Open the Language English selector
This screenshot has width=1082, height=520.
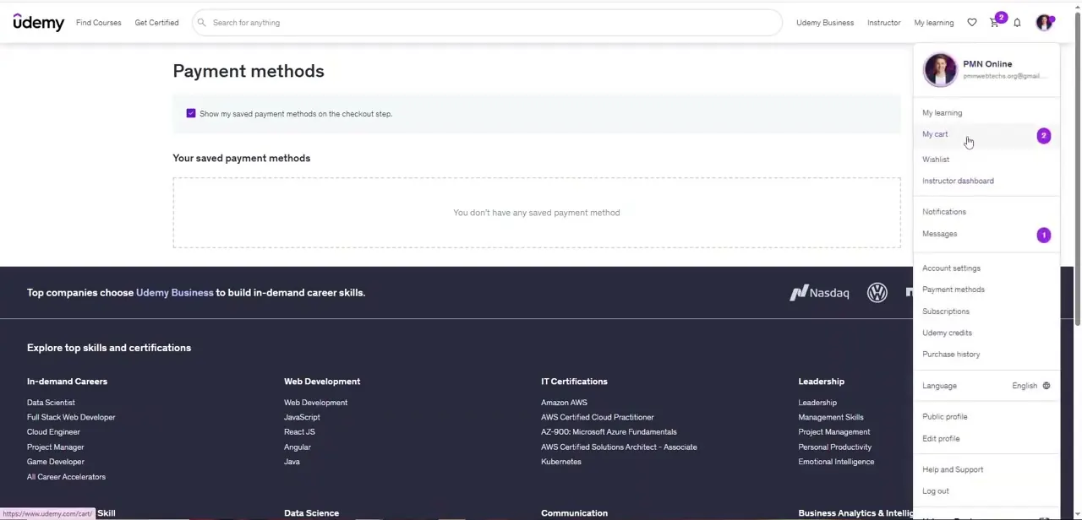[x=986, y=386]
